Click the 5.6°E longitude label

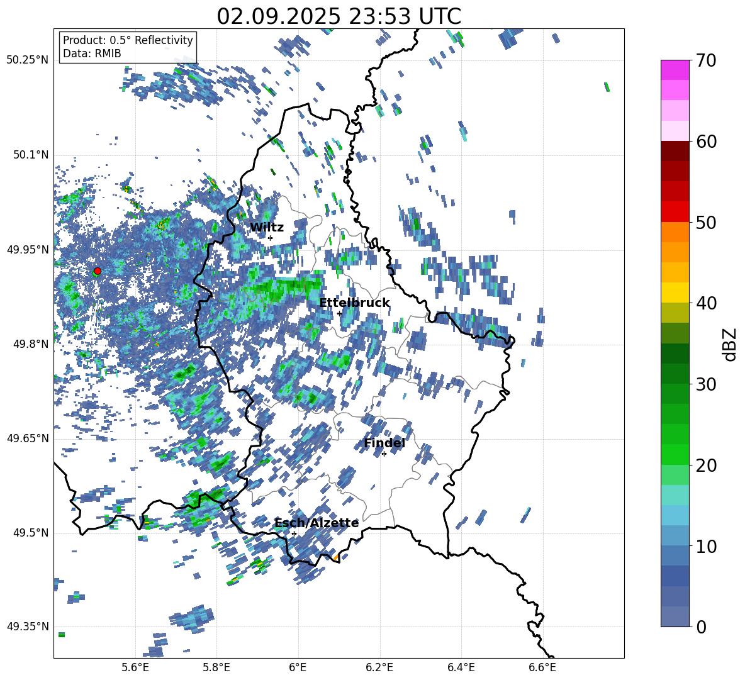click(x=135, y=667)
